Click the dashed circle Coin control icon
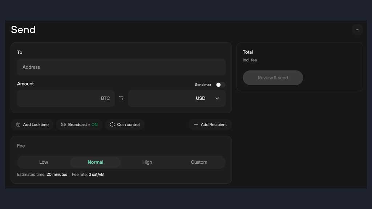This screenshot has width=372, height=209. pyautogui.click(x=112, y=124)
